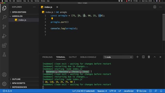Open the terminal selector dropdown 1: node

point(118,57)
